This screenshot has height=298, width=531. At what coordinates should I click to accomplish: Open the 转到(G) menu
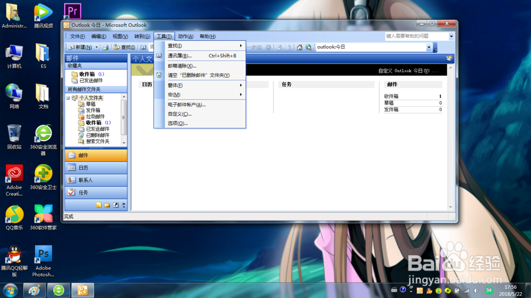(142, 36)
